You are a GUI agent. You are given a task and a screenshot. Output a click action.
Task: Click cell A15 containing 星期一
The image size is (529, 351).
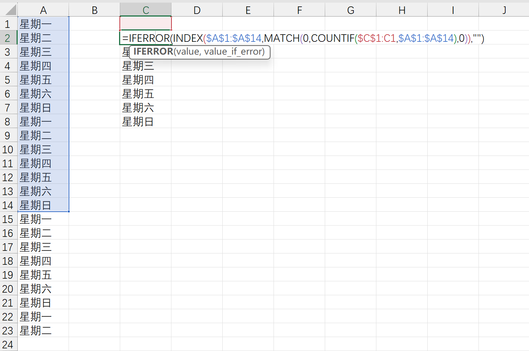point(43,219)
